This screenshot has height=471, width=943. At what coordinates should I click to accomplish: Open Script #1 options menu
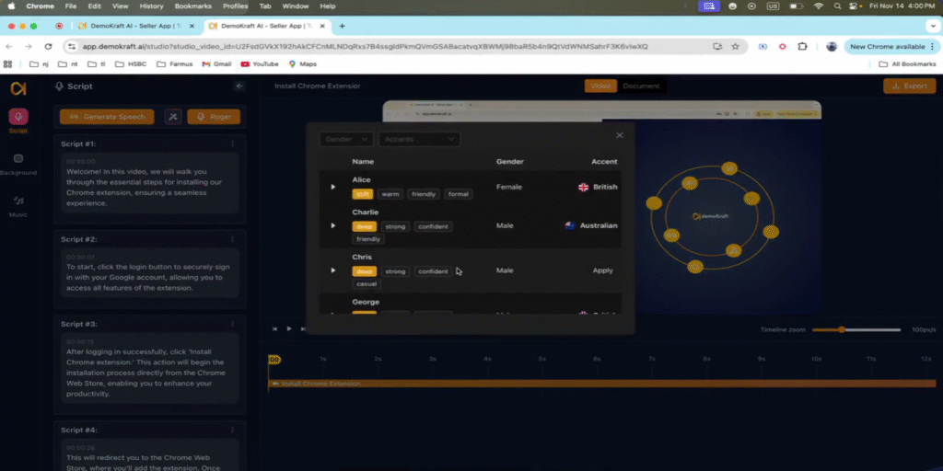point(232,144)
